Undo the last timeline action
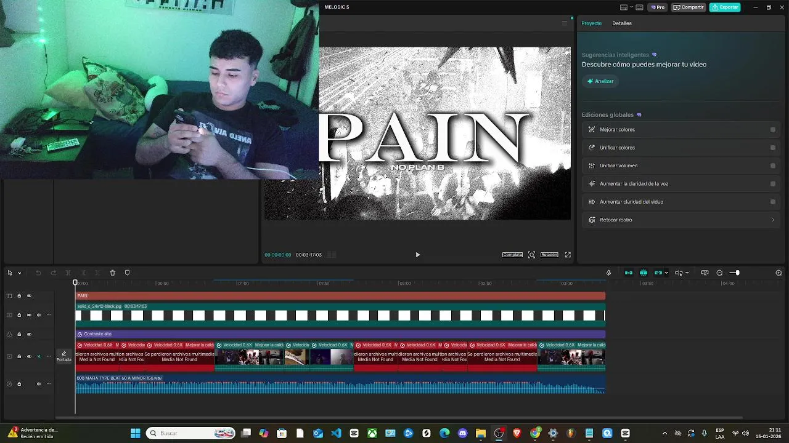This screenshot has height=443, width=789. [x=38, y=273]
